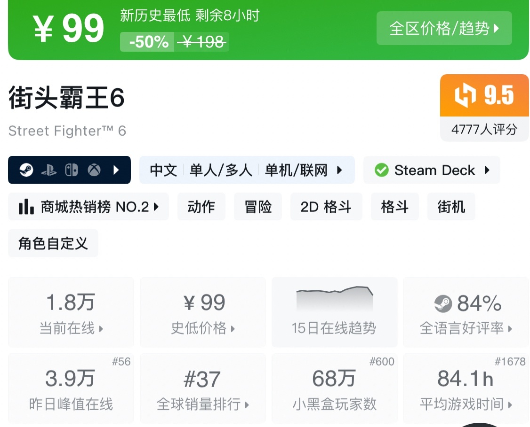Select the 动作 genre tag
The width and height of the screenshot is (530, 427).
click(201, 207)
